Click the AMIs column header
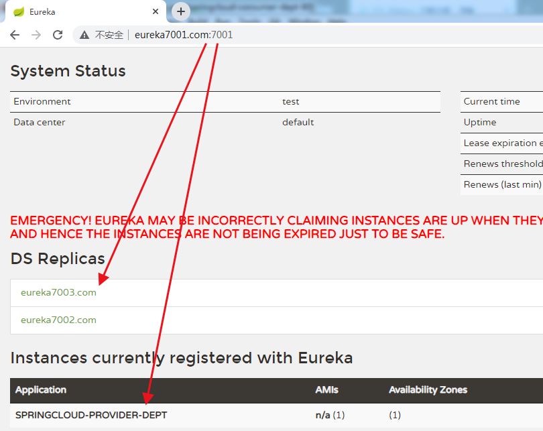 click(x=326, y=390)
